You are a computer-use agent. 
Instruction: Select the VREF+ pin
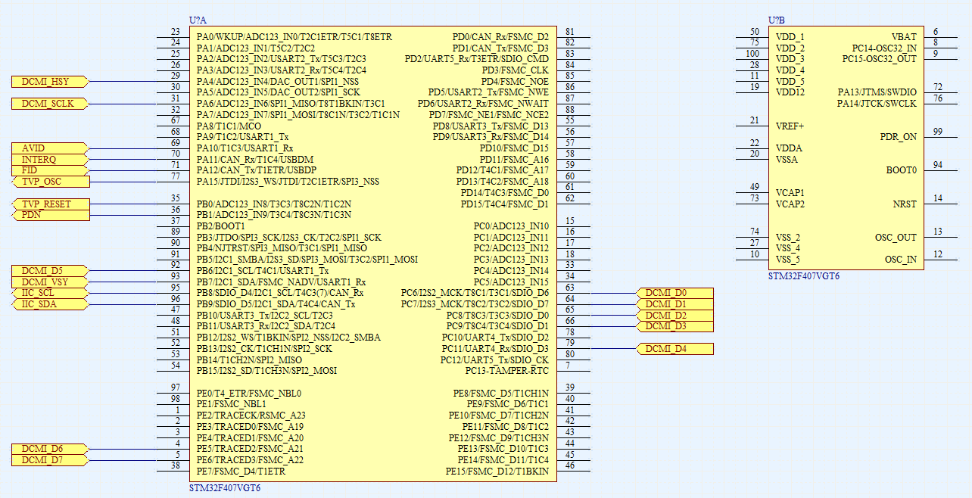pos(790,126)
